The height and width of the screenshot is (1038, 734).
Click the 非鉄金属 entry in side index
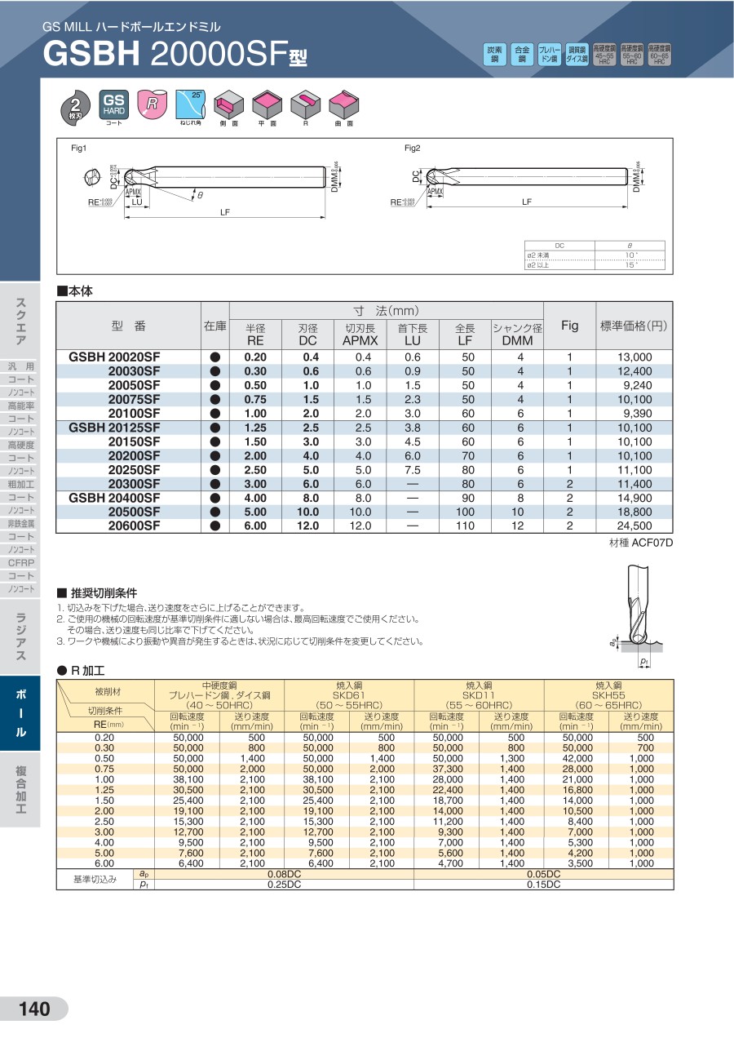pos(20,523)
